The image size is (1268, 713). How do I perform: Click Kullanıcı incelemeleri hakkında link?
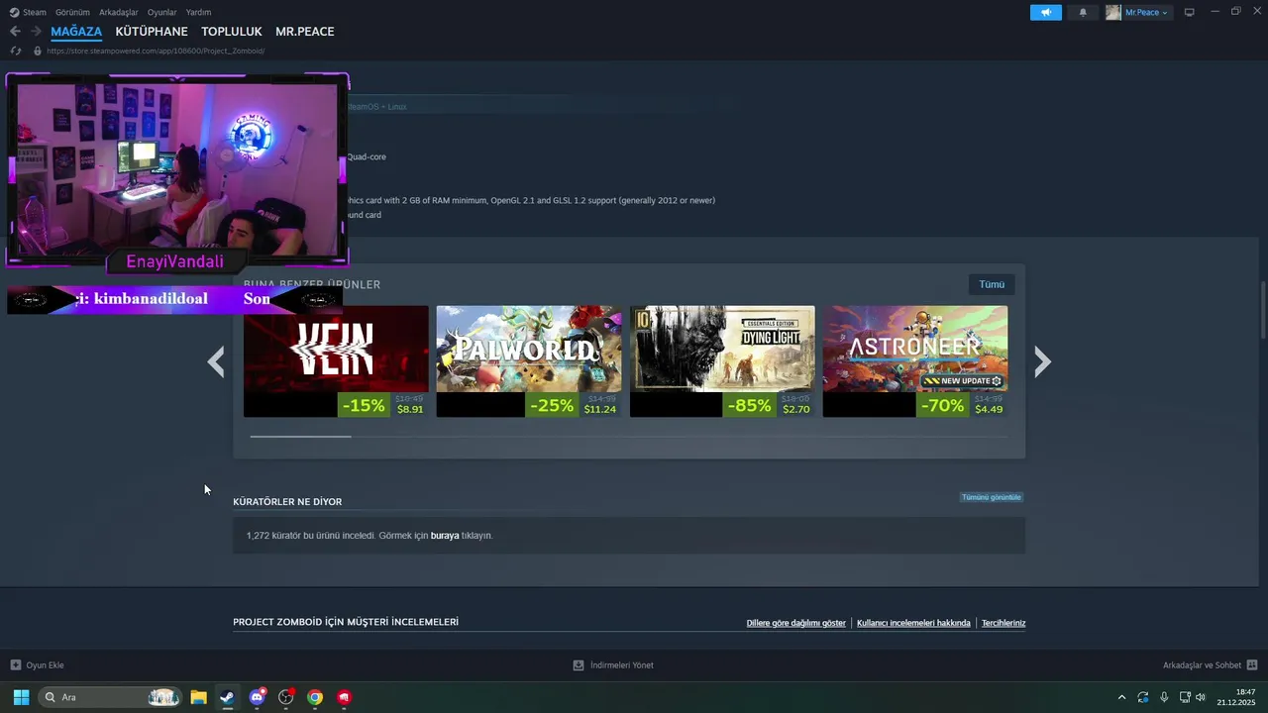coord(913,623)
